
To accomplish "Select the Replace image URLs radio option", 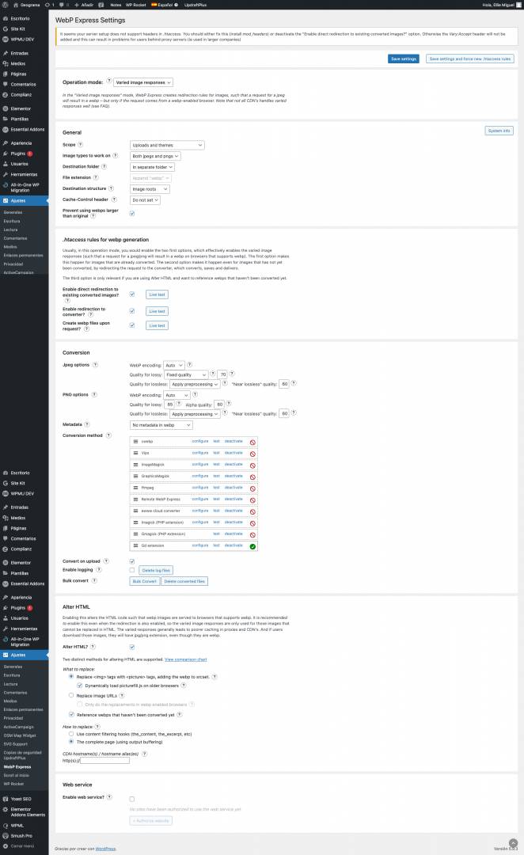I will click(x=71, y=695).
